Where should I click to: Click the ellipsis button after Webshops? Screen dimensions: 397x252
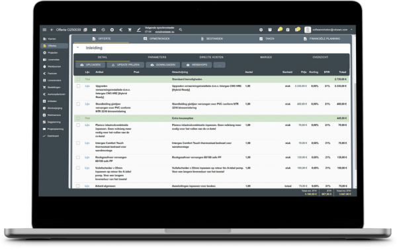click(x=219, y=65)
